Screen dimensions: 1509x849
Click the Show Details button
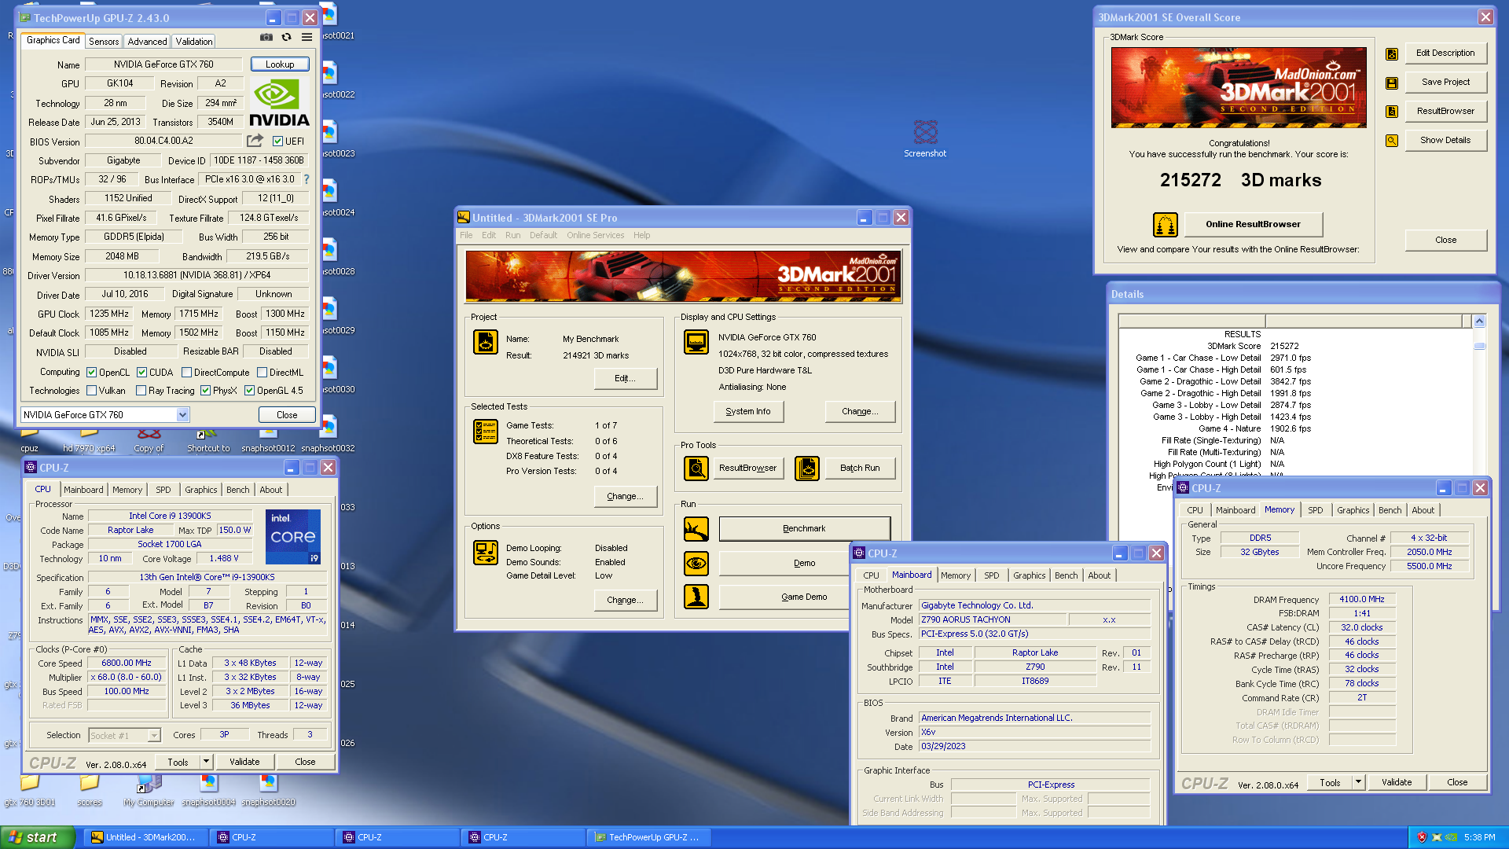(x=1445, y=140)
